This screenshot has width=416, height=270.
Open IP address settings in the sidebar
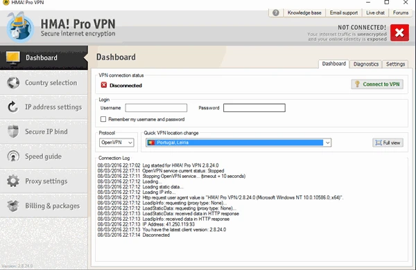point(44,107)
